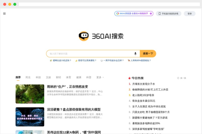202x134 pixels.
Task: Click the red macOS close window dot
Action: point(5,4)
